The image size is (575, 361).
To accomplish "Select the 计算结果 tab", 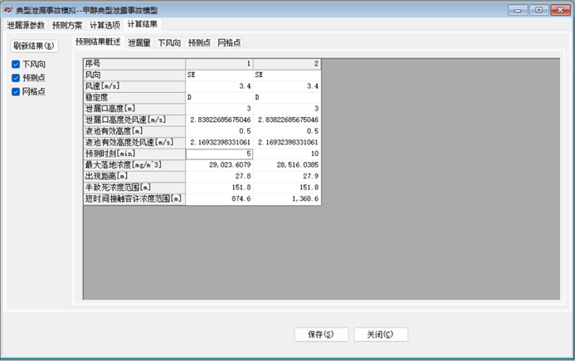I will 142,24.
